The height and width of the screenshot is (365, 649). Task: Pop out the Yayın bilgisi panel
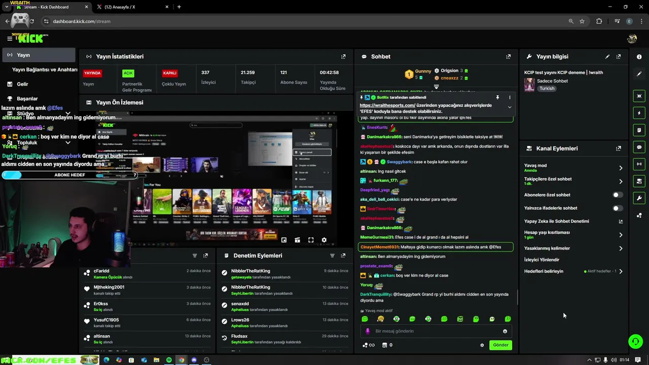(619, 57)
